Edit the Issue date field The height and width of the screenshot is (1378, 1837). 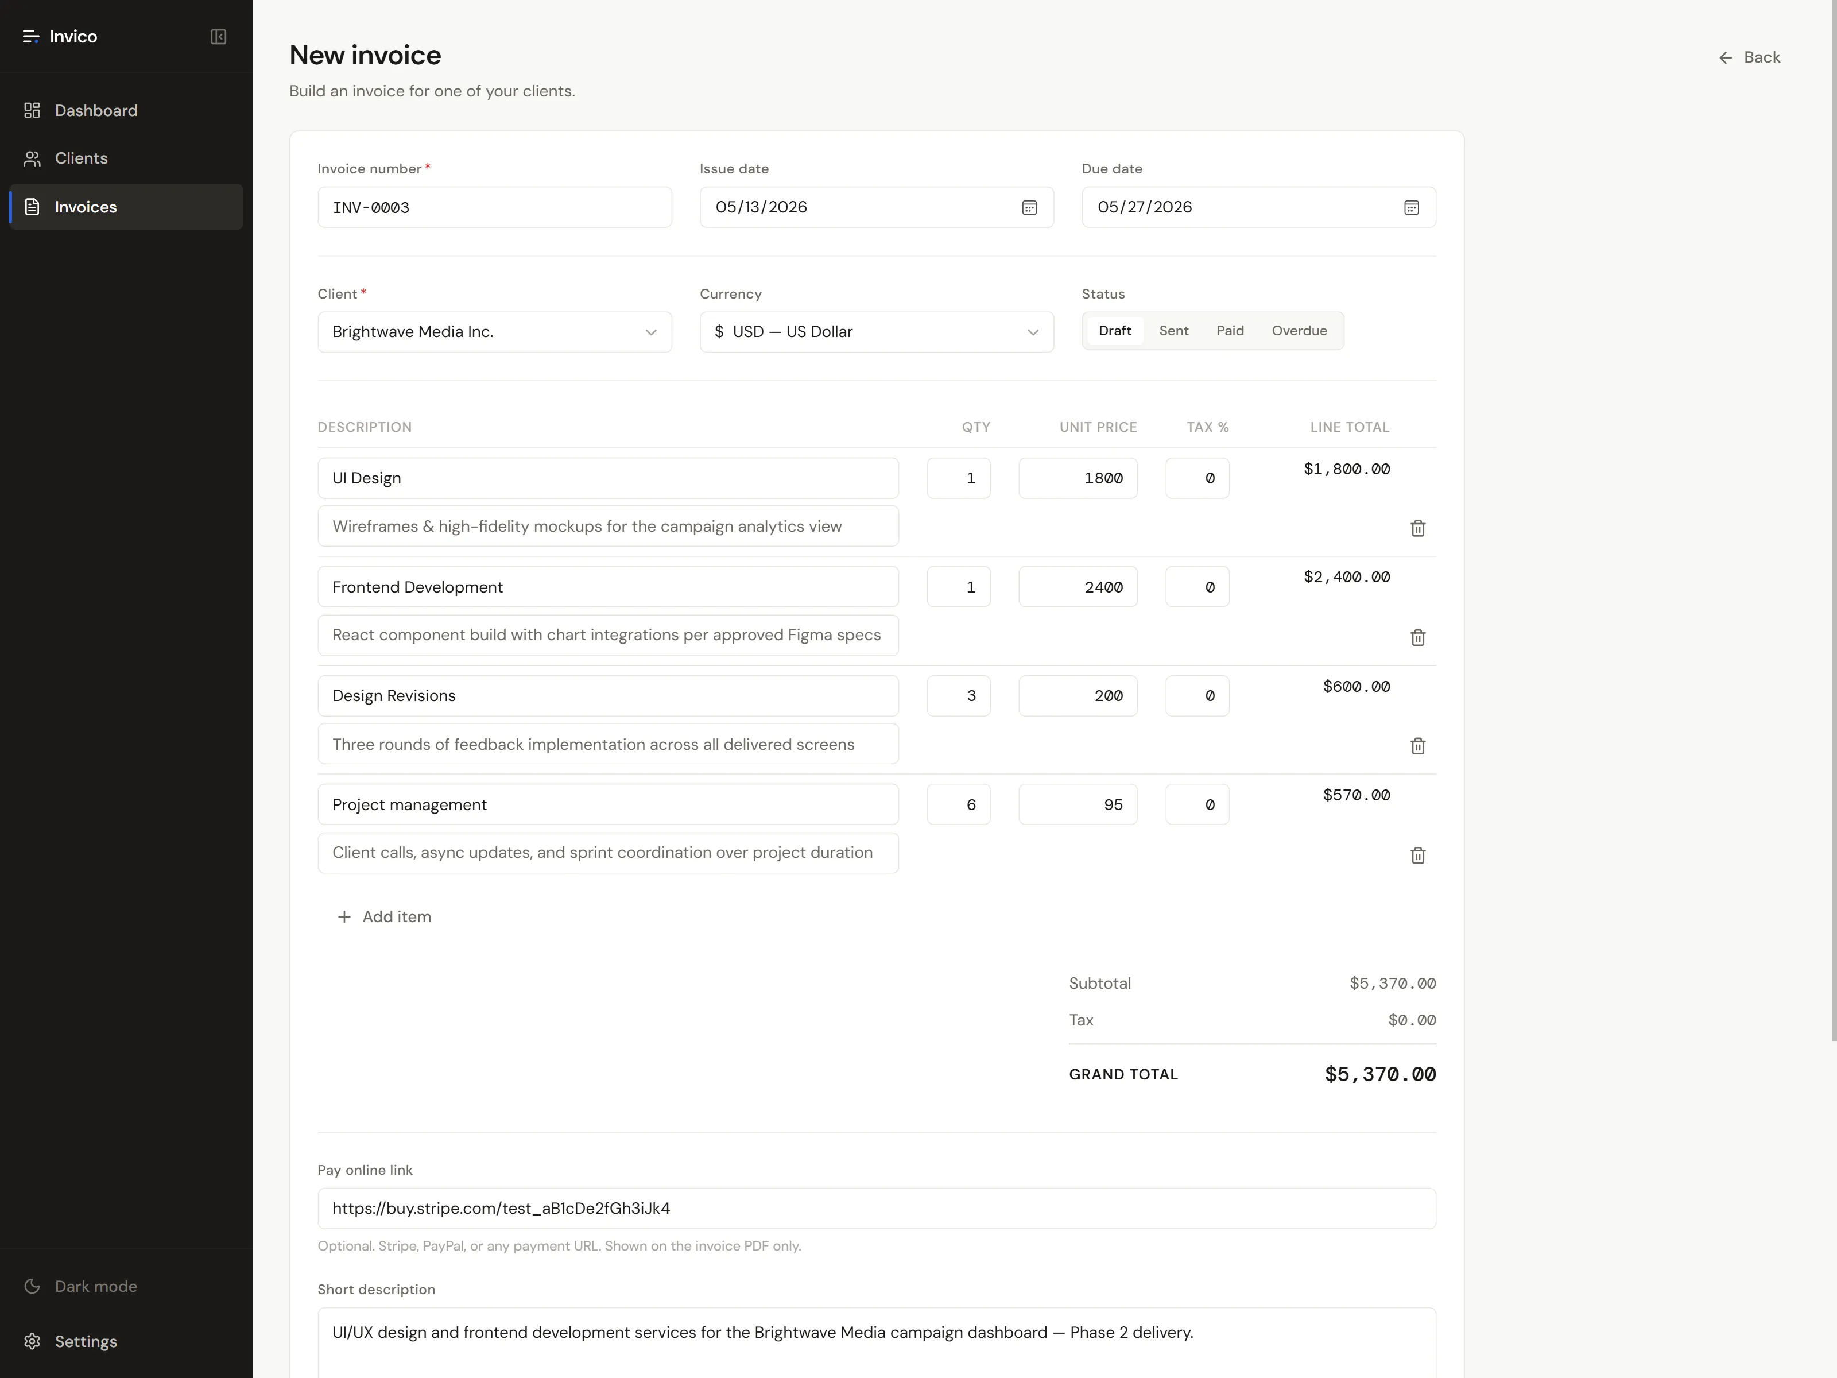point(876,208)
